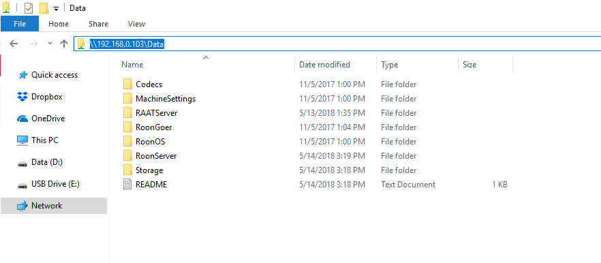
Task: Click the 1 KB size cell
Action: (x=500, y=185)
